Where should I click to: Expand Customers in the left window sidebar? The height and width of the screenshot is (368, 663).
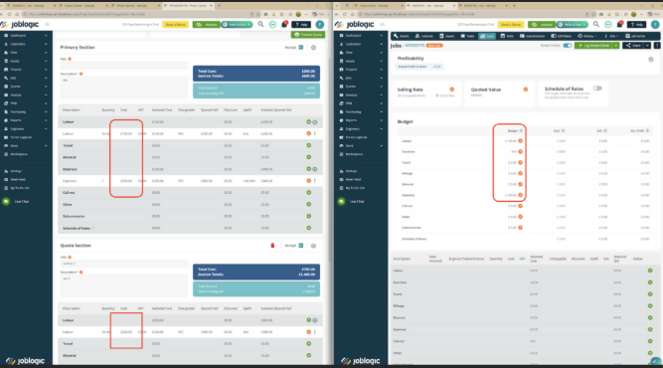tap(46, 44)
